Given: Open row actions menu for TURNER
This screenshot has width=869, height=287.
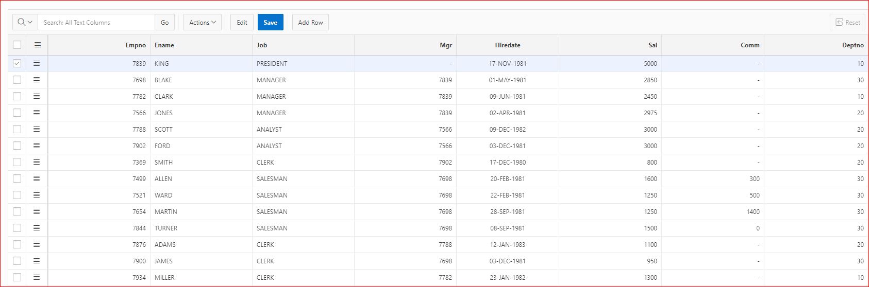Looking at the screenshot, I should click(37, 228).
